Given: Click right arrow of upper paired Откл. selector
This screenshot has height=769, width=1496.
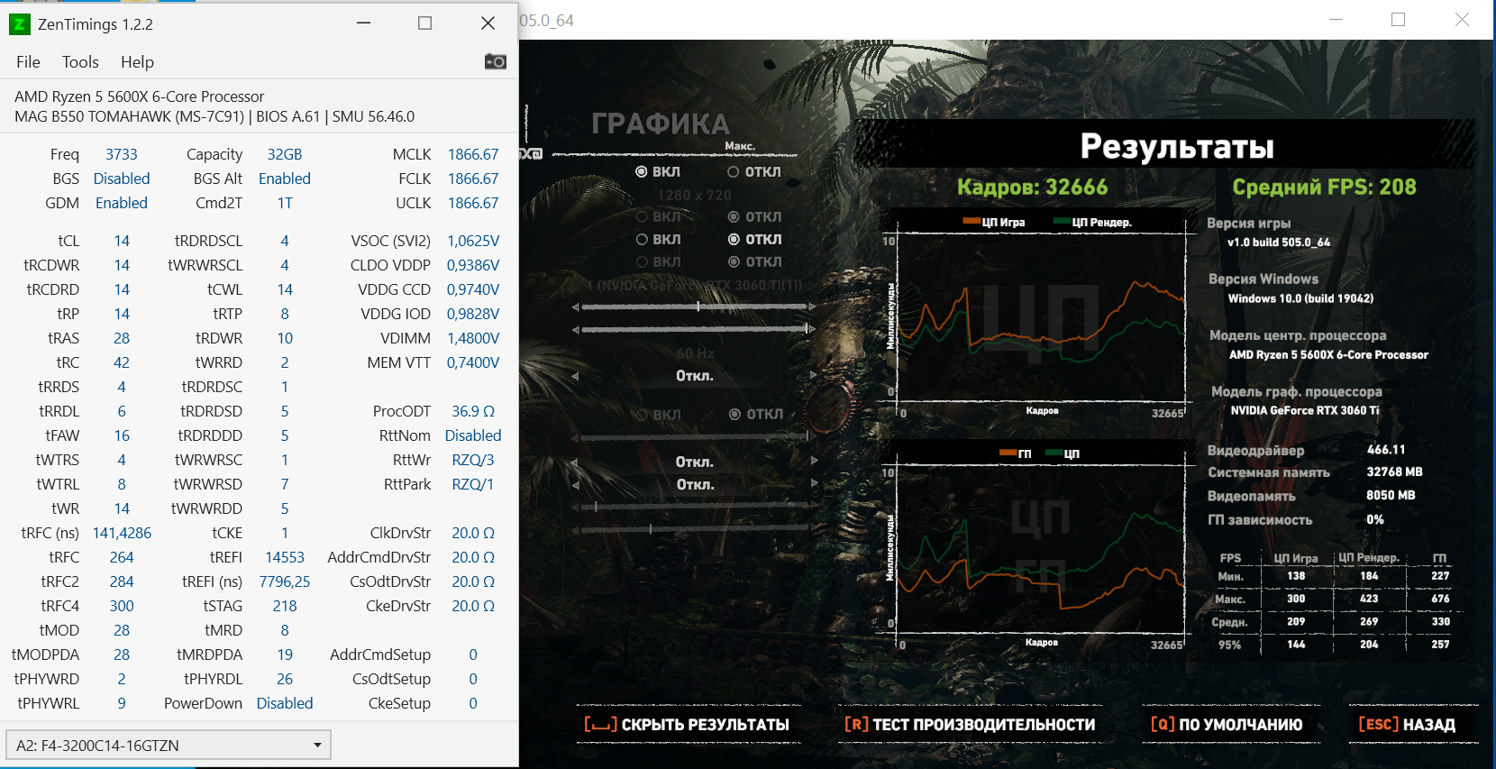Looking at the screenshot, I should coord(813,461).
